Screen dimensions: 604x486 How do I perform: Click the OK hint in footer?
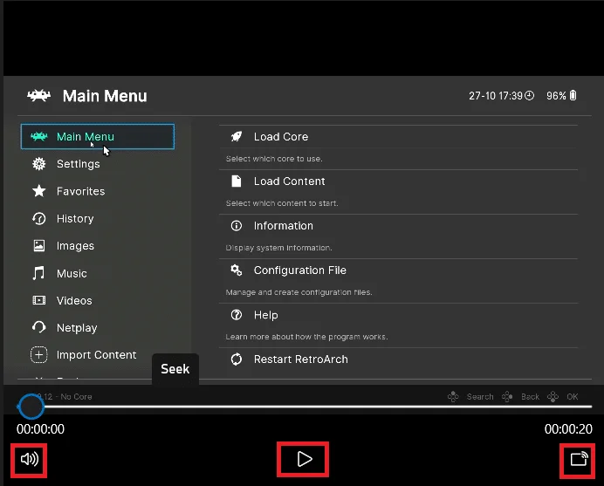[x=572, y=397]
